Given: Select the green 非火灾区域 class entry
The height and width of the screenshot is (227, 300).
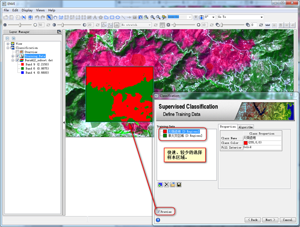Looking at the screenshot, I should coord(183,136).
